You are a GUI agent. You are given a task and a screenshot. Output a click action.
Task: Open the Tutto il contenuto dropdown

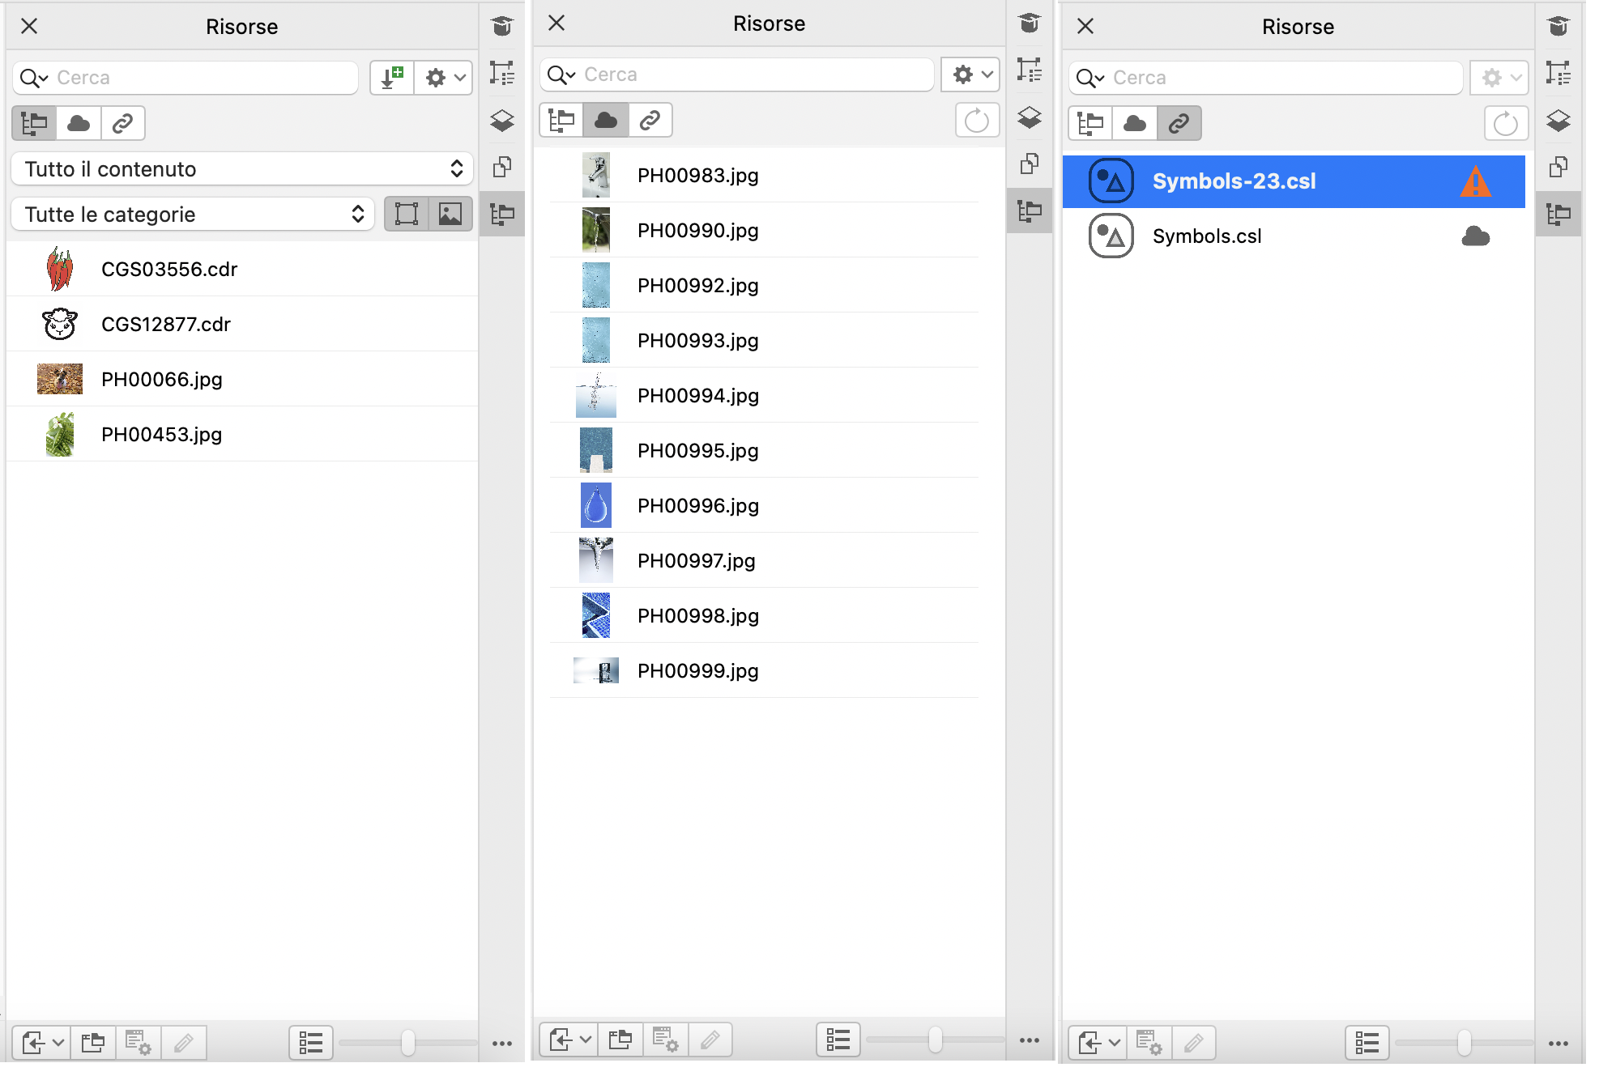click(241, 169)
